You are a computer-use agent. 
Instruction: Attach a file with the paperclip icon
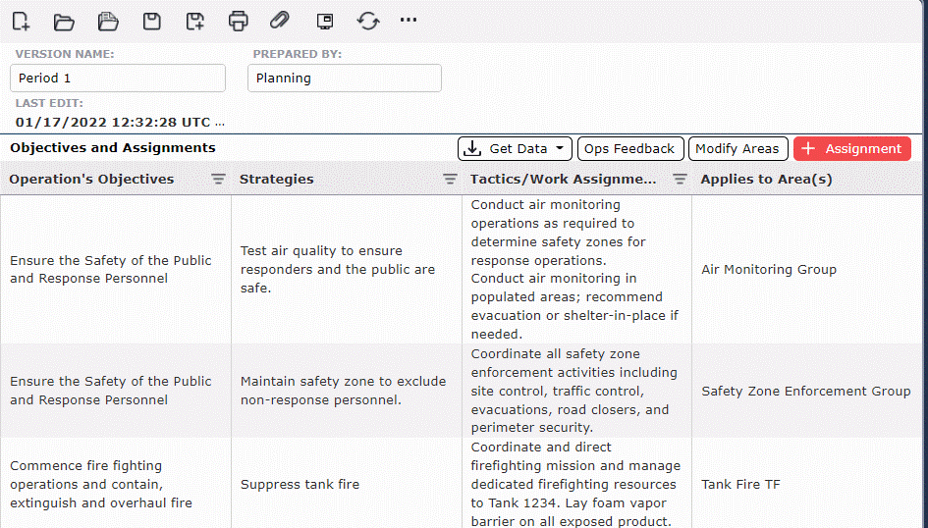coord(279,21)
